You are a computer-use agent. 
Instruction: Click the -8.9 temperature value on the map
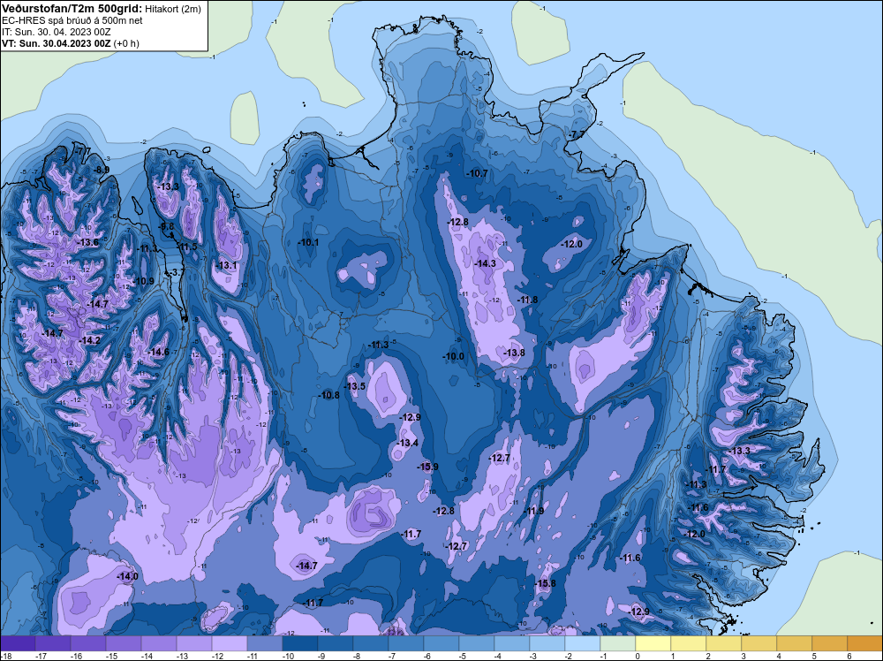[102, 170]
